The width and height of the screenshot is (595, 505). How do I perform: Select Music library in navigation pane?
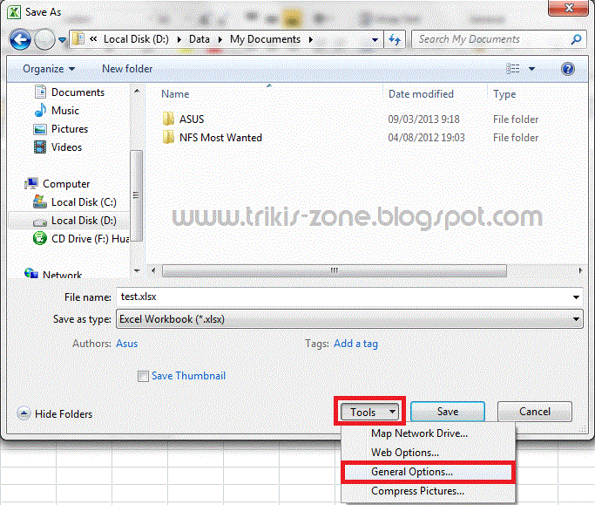pos(65,111)
